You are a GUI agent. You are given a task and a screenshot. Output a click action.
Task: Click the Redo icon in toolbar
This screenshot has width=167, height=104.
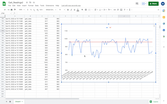[x=8, y=10]
